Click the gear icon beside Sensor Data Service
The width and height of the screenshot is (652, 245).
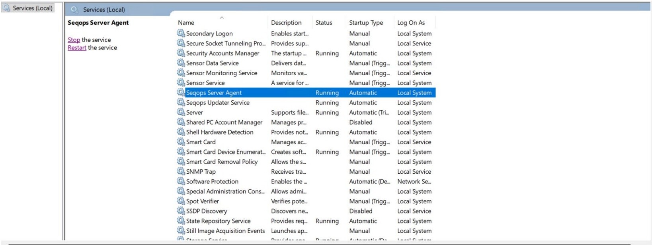[181, 63]
